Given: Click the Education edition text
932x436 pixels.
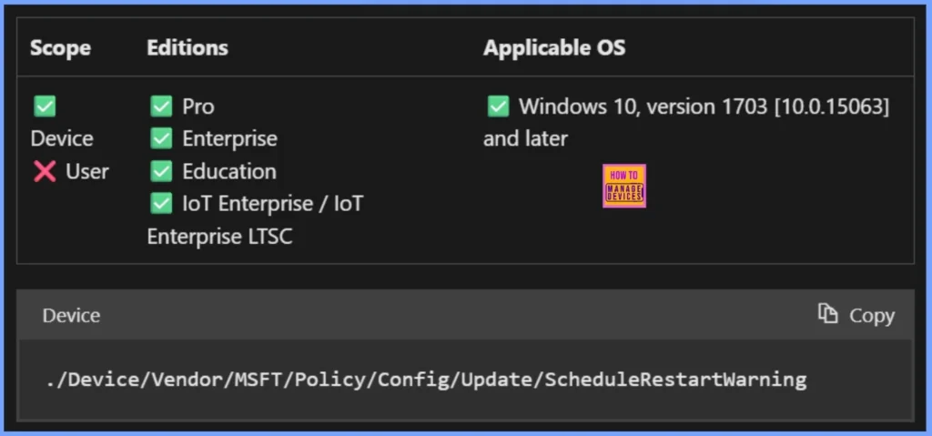Looking at the screenshot, I should tap(228, 171).
